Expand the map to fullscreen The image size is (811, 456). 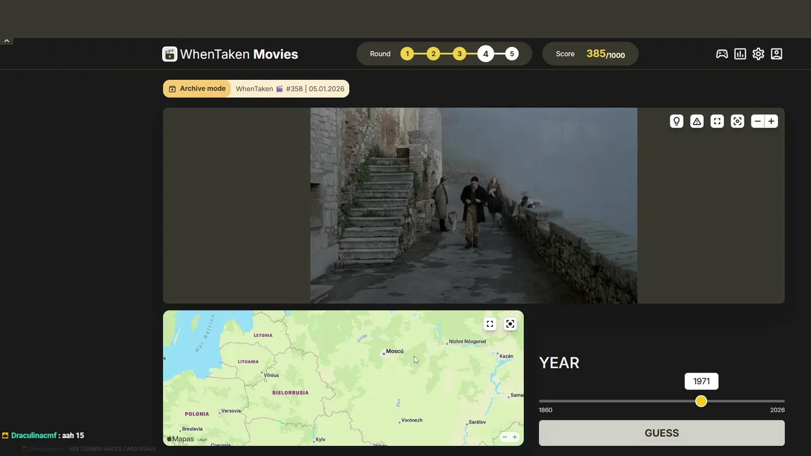point(490,324)
